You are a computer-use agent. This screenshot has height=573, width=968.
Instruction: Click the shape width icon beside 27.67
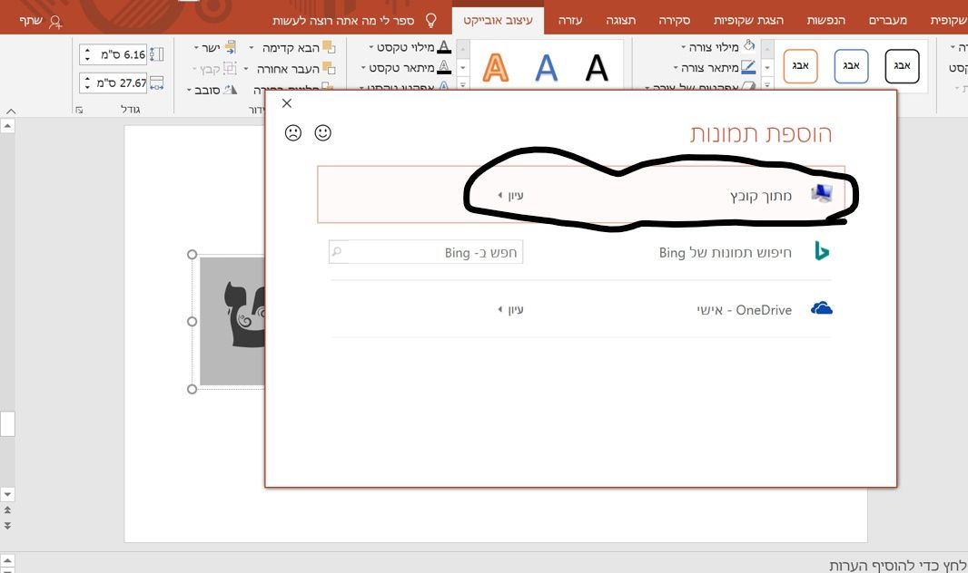157,83
